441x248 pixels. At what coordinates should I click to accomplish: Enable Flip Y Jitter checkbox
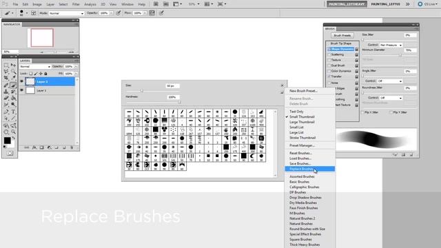(391, 112)
